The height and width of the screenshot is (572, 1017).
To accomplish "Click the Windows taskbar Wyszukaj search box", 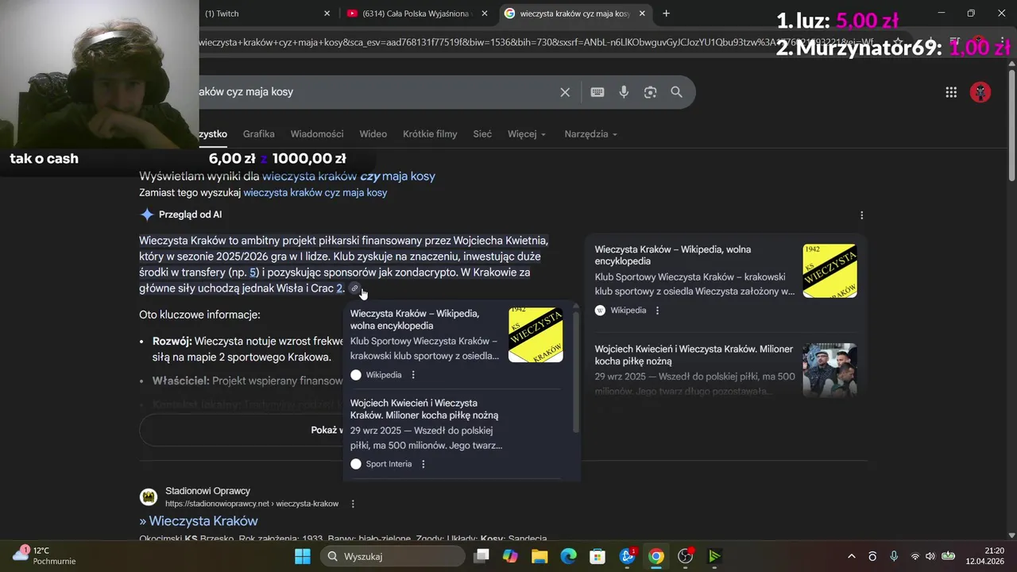I will (x=391, y=556).
